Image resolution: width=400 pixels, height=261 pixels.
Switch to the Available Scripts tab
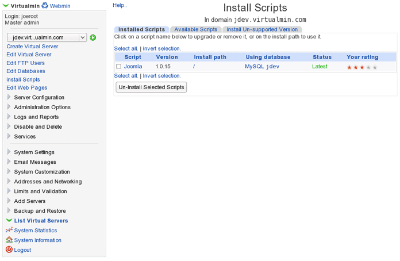point(195,29)
